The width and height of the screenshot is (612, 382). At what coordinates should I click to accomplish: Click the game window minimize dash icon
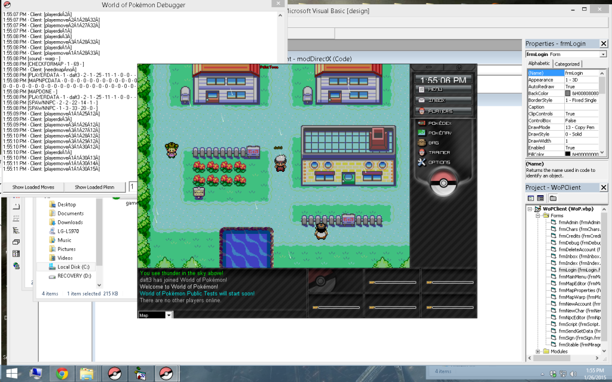click(x=428, y=67)
